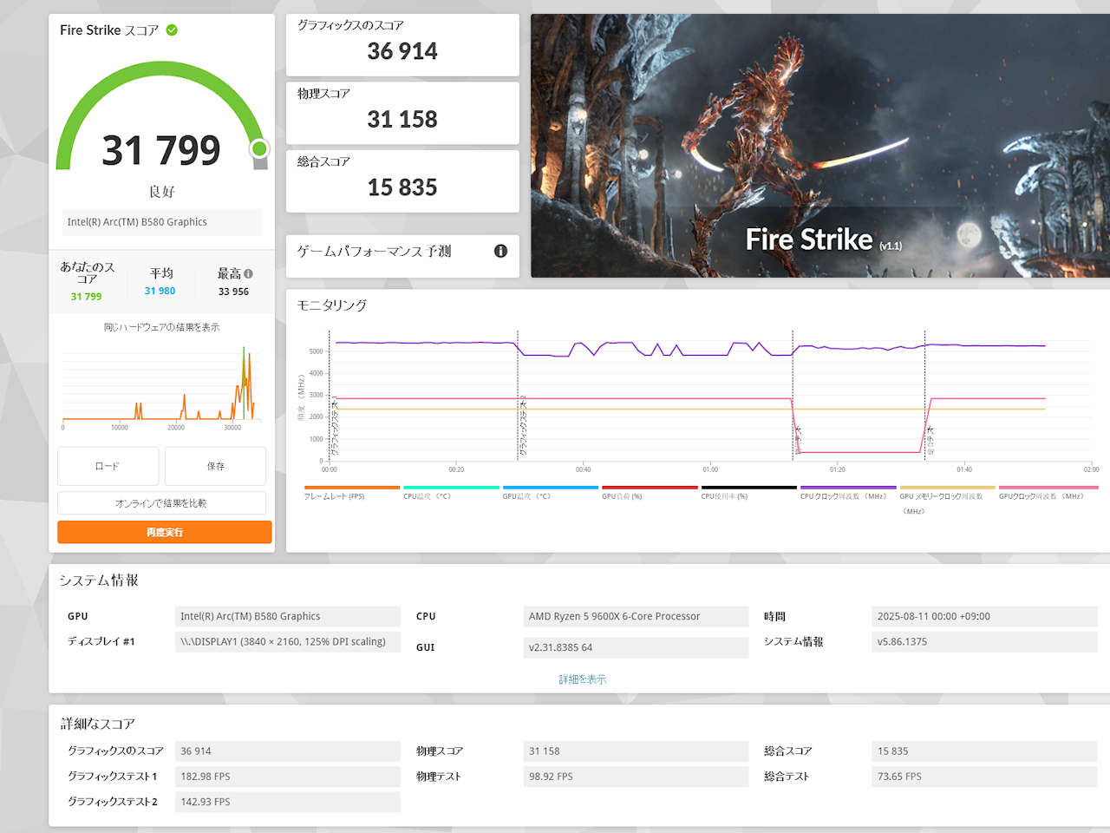Click the CPU value AMD Ryzen 5 9600X
The height and width of the screenshot is (833, 1110).
pos(636,616)
